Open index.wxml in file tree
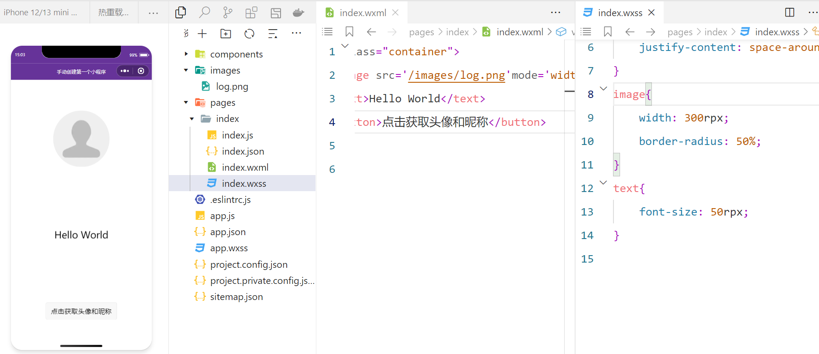The height and width of the screenshot is (354, 819). click(x=245, y=167)
